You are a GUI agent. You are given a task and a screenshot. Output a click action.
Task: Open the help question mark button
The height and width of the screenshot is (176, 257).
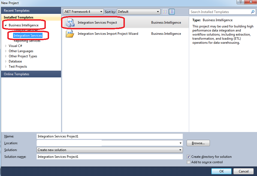(240, 2)
